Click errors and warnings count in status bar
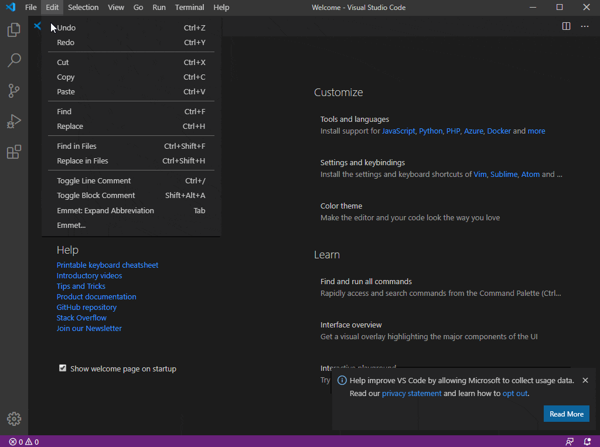 [x=23, y=442]
